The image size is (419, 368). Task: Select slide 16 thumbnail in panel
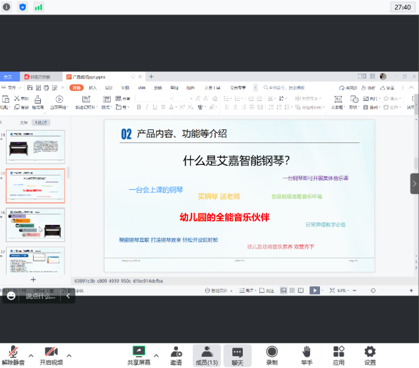[x=36, y=225]
